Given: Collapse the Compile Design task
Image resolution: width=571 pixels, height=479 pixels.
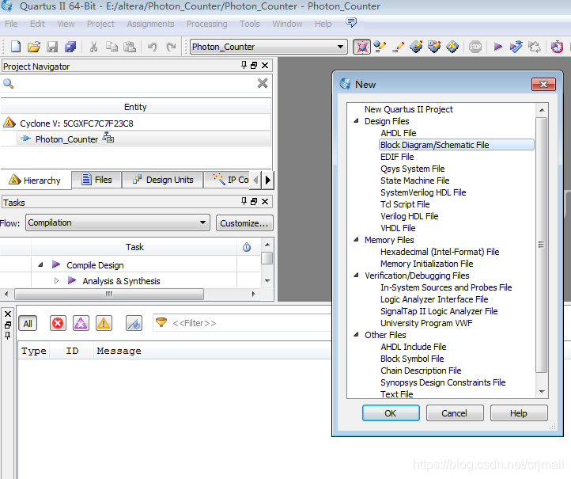Looking at the screenshot, I should [40, 265].
